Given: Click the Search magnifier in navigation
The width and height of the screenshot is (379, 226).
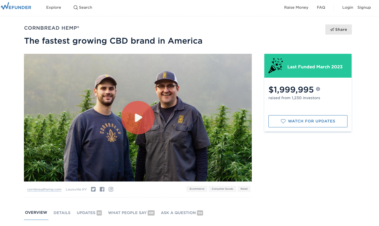Looking at the screenshot, I should point(76,8).
